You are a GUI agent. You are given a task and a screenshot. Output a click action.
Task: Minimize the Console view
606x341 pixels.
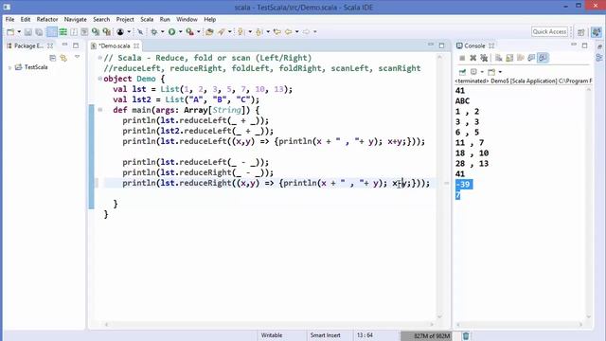(x=574, y=45)
